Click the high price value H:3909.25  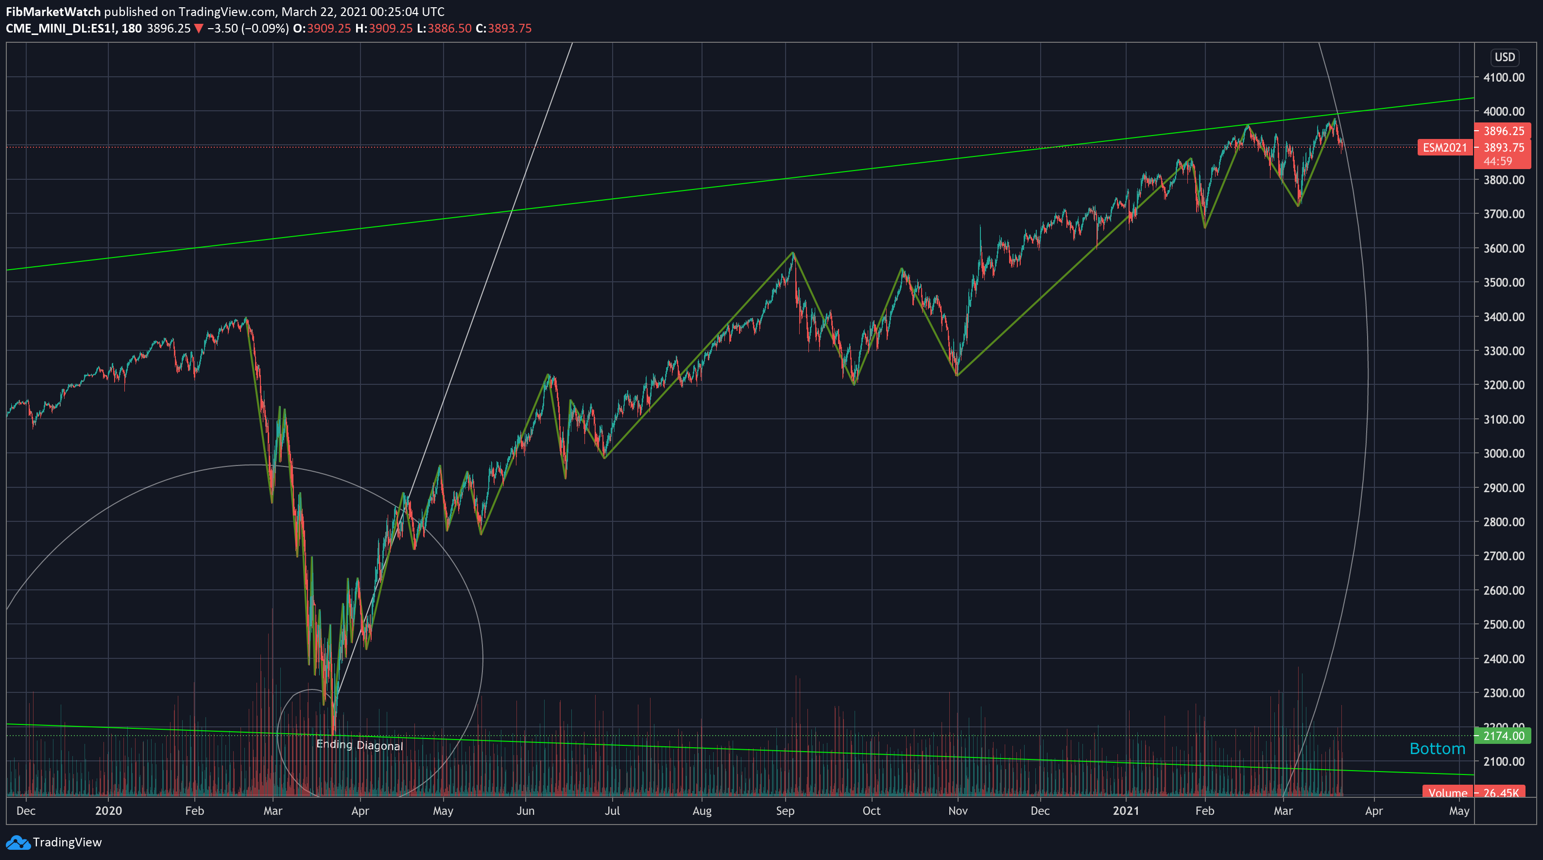[384, 28]
